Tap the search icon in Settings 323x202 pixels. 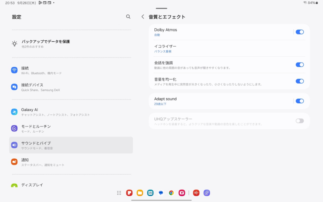pyautogui.click(x=128, y=17)
